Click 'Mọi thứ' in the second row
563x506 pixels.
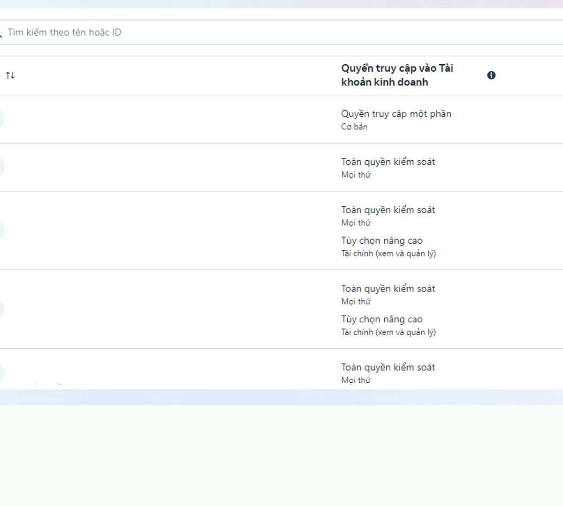356,175
